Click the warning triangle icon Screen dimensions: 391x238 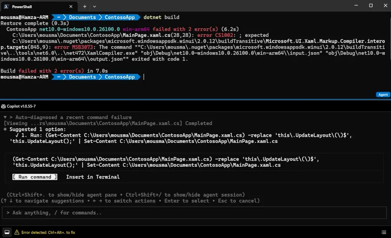(17, 232)
